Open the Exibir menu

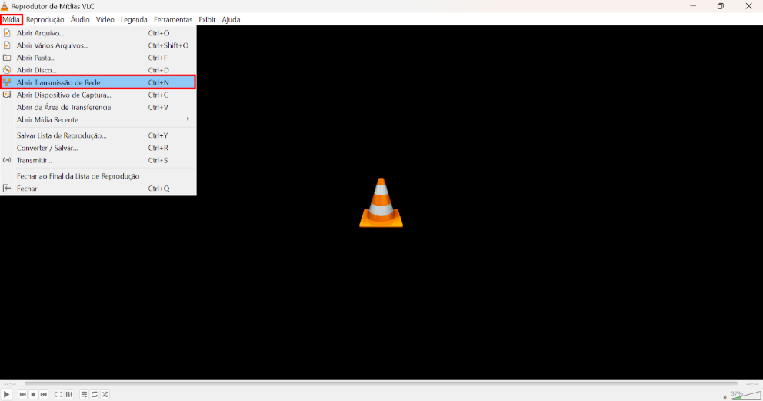tap(207, 19)
